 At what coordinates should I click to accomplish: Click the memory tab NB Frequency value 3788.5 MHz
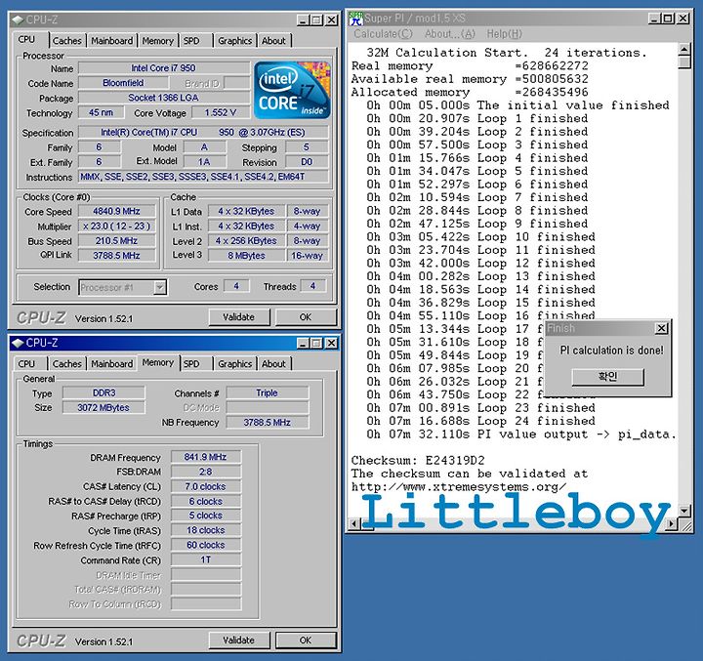click(267, 423)
